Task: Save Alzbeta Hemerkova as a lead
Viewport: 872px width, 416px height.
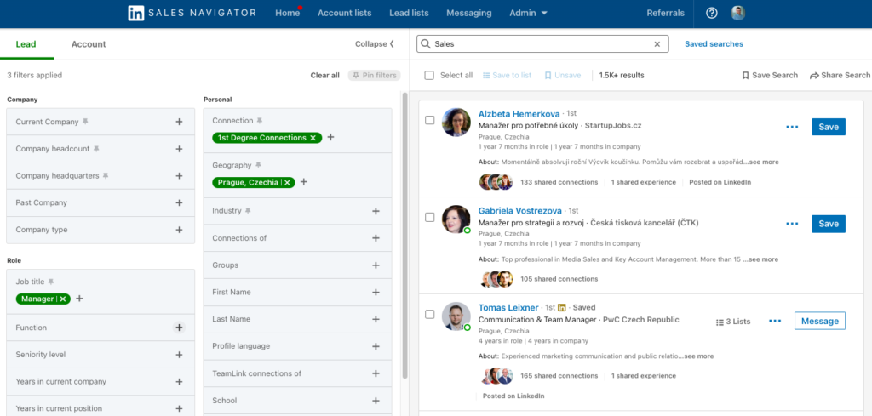Action: 828,127
